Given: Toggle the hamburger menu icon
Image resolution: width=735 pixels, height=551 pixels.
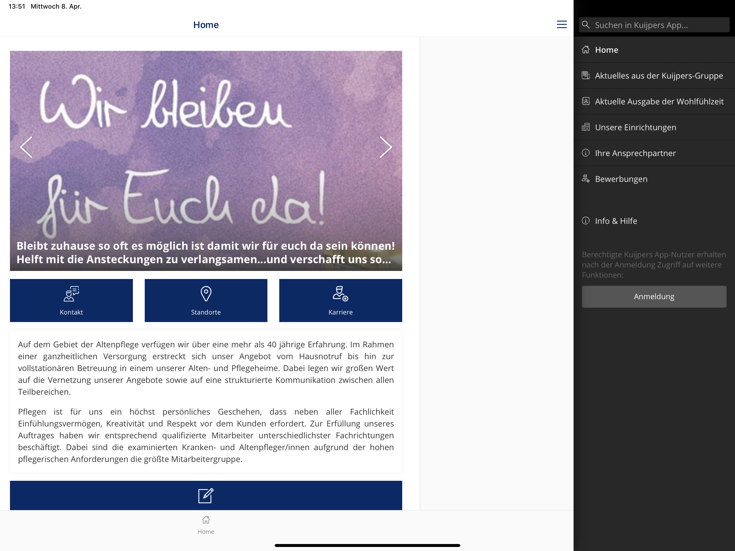Looking at the screenshot, I should click(561, 24).
